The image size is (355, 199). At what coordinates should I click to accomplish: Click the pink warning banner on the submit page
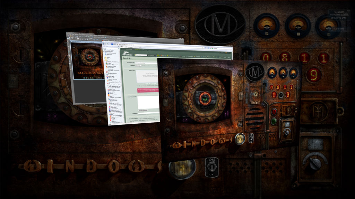tap(148, 90)
